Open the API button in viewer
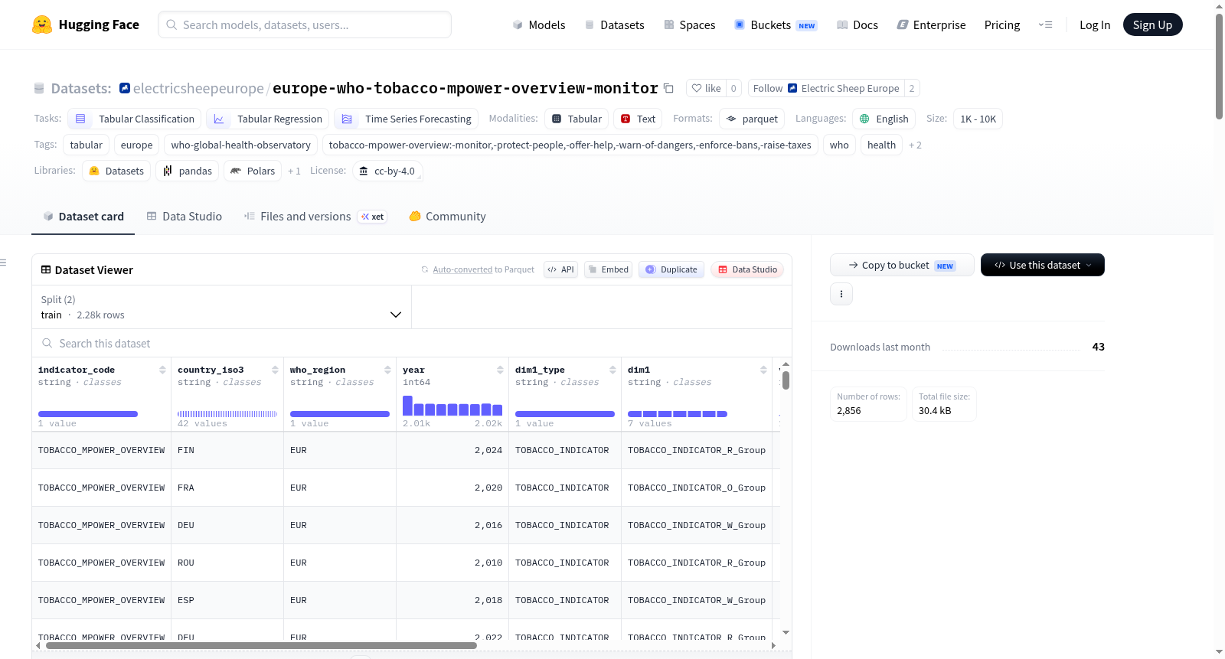Screen dimensions: 1225x659 tap(560, 269)
